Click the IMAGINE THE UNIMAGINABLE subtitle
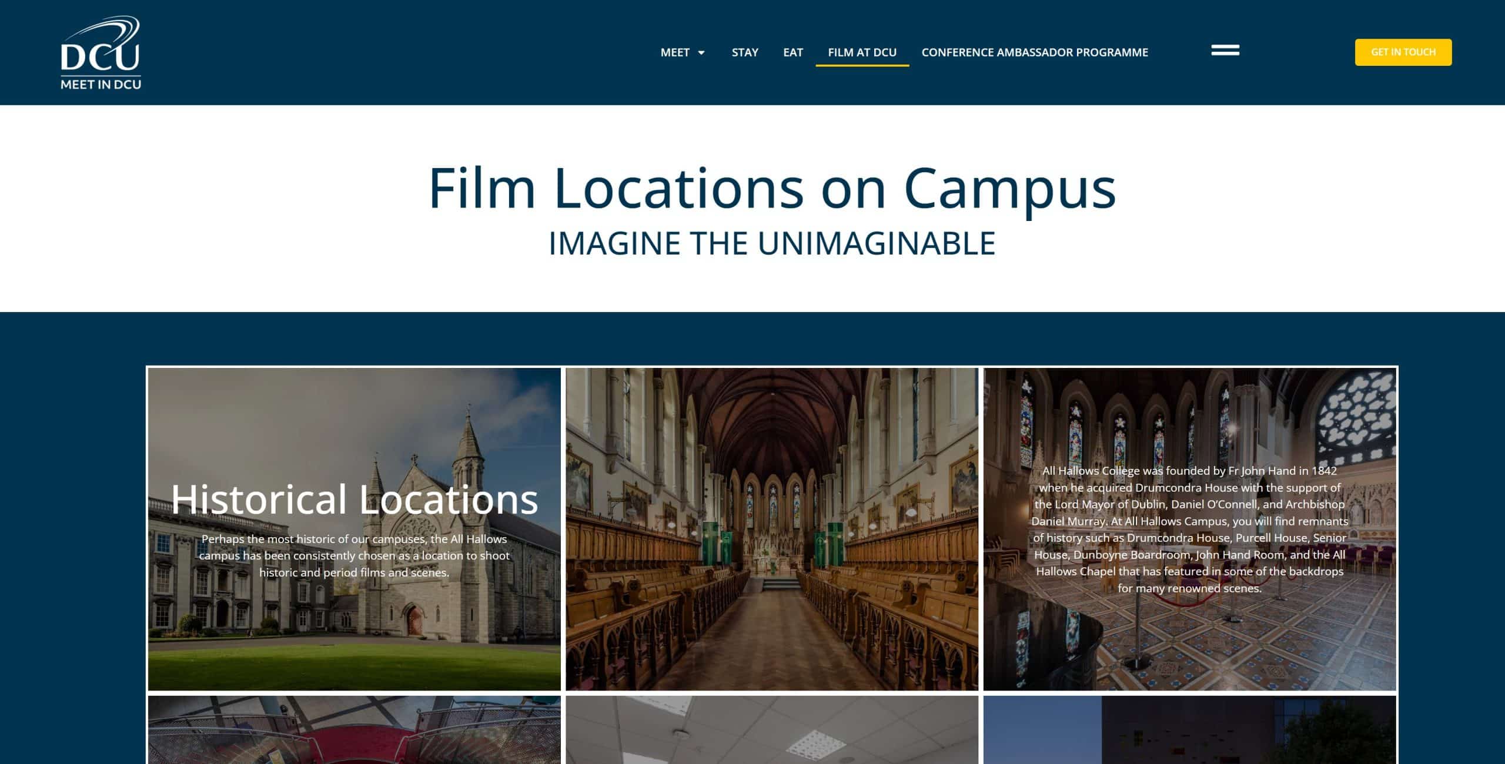This screenshot has height=764, width=1505. 771,243
